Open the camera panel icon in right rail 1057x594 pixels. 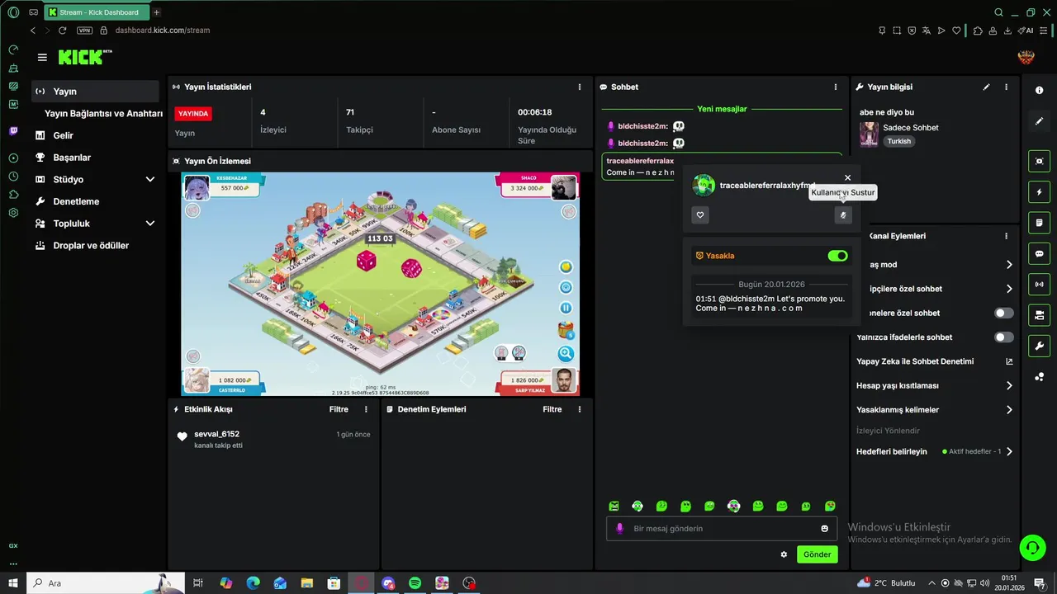(x=1039, y=315)
